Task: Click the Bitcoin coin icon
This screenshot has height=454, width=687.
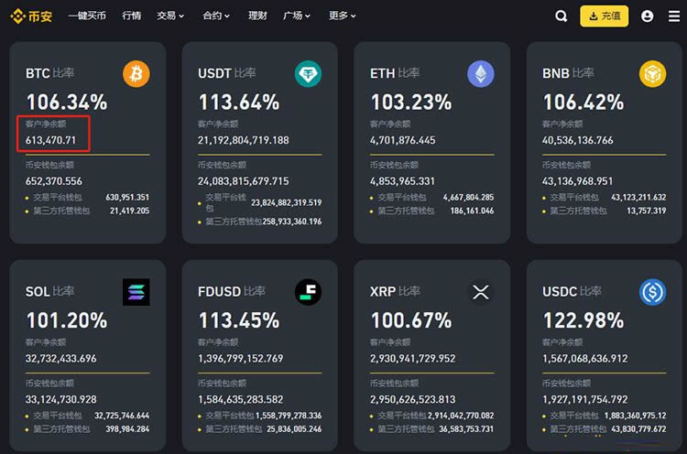Action: 136,73
